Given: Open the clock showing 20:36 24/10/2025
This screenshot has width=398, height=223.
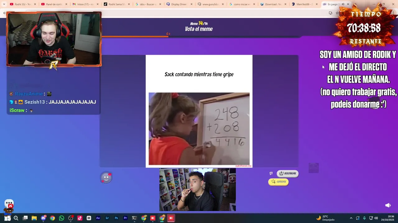Looking at the screenshot, I should point(388,218).
